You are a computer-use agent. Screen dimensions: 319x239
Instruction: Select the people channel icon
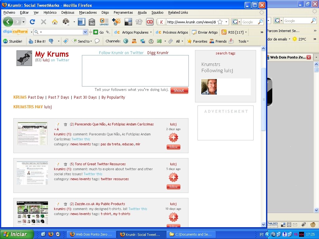point(134,41)
